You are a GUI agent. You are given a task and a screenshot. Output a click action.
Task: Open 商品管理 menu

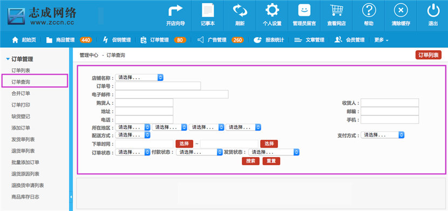pos(60,40)
